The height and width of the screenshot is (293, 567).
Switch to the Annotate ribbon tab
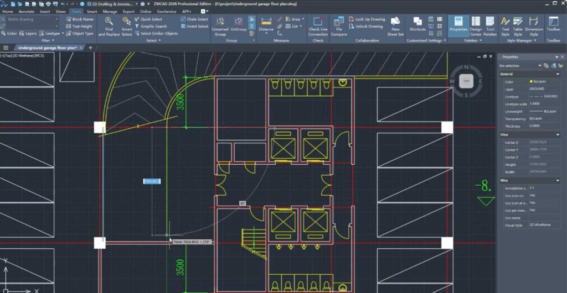26,11
